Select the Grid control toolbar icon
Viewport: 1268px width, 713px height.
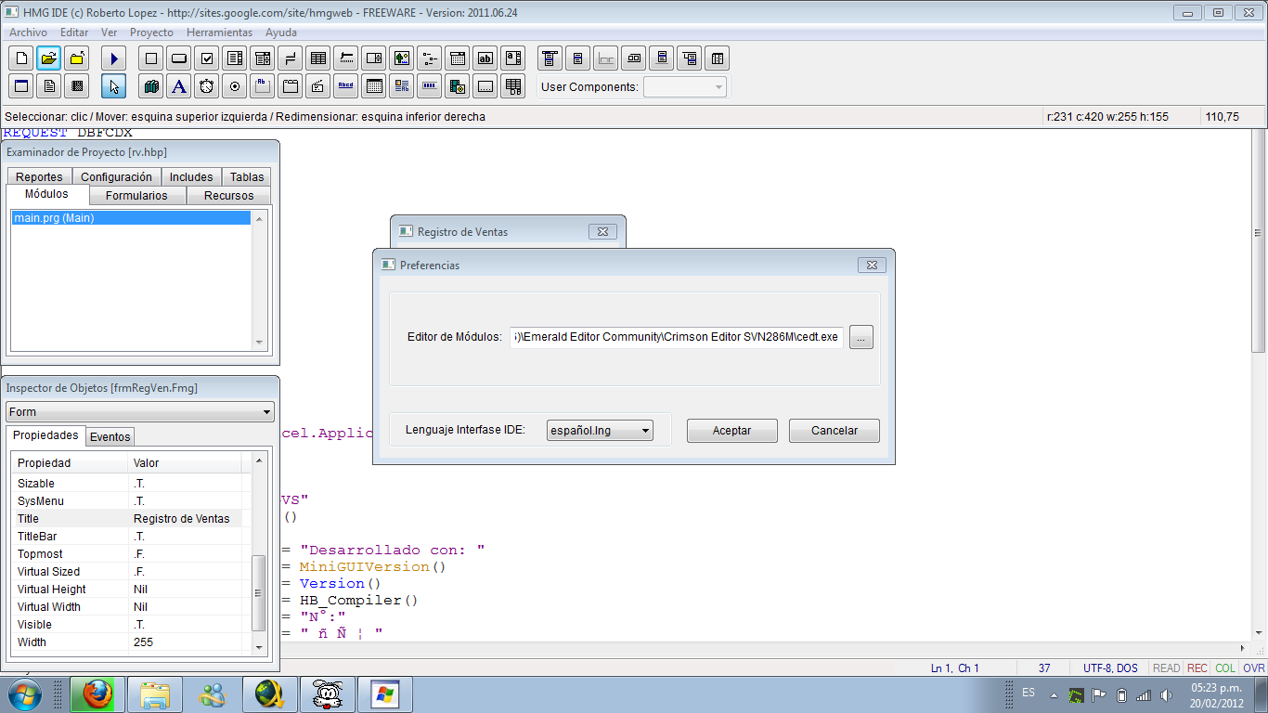pos(318,58)
